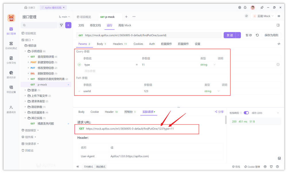Image resolution: width=287 pixels, height=173 pixels.
Task: Open the 发送 button dropdown arrow
Action: pos(238,35)
